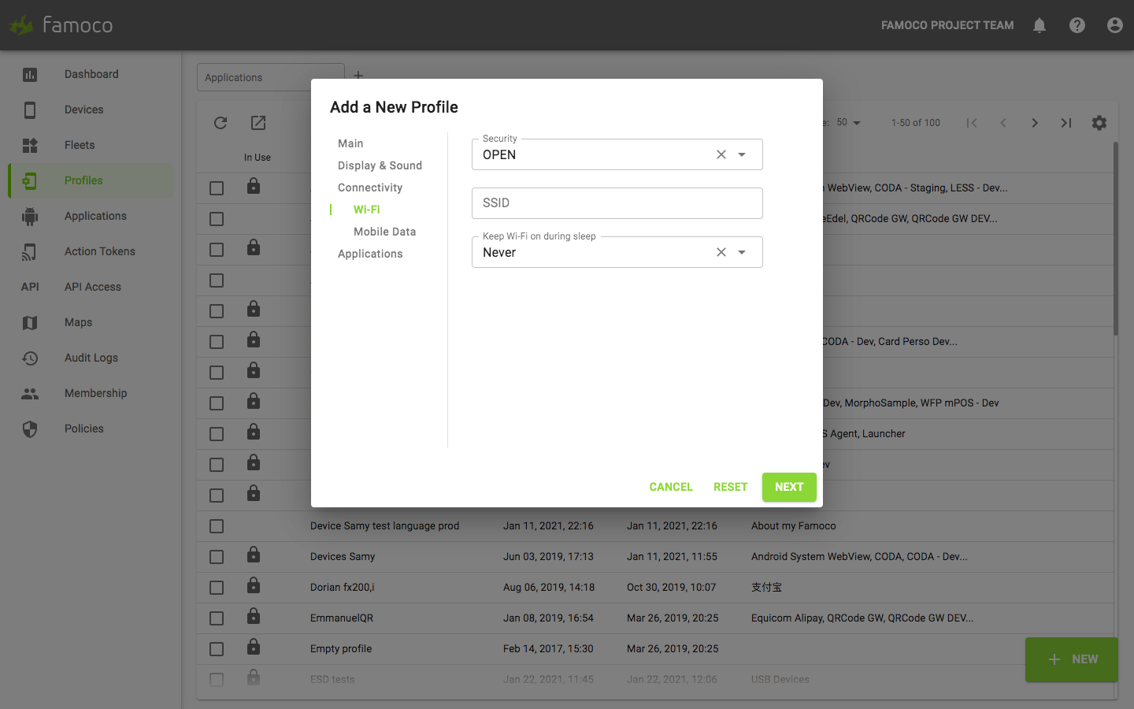Open the help question mark icon
The image size is (1134, 709).
(1077, 25)
